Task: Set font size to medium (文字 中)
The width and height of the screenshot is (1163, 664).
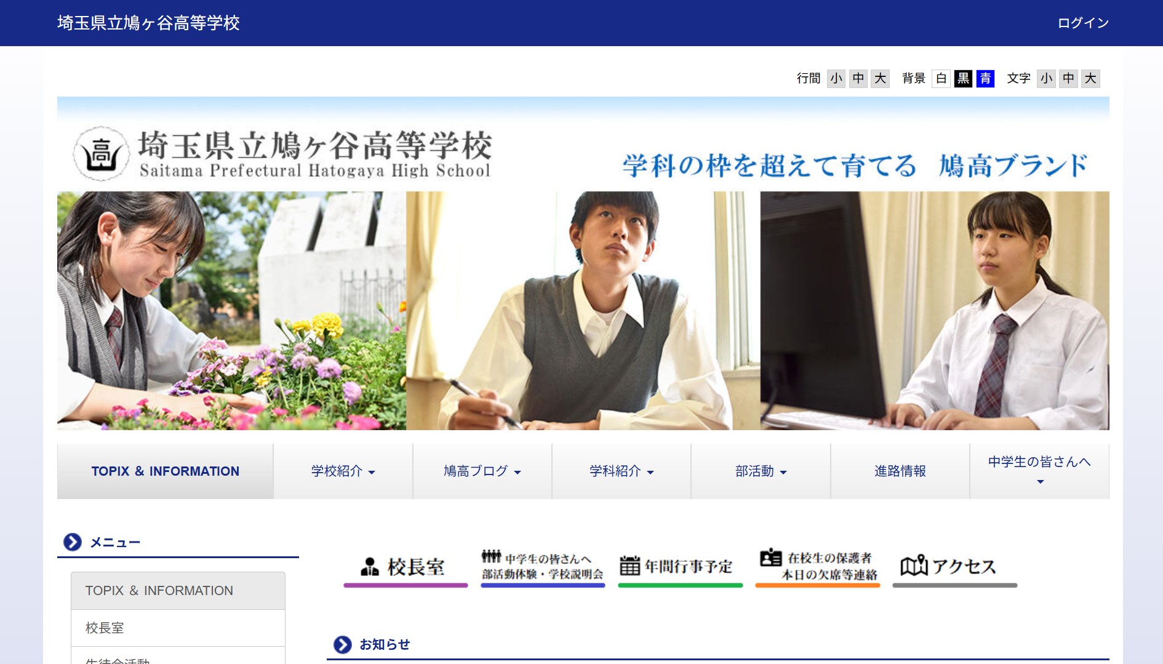Action: tap(1068, 78)
